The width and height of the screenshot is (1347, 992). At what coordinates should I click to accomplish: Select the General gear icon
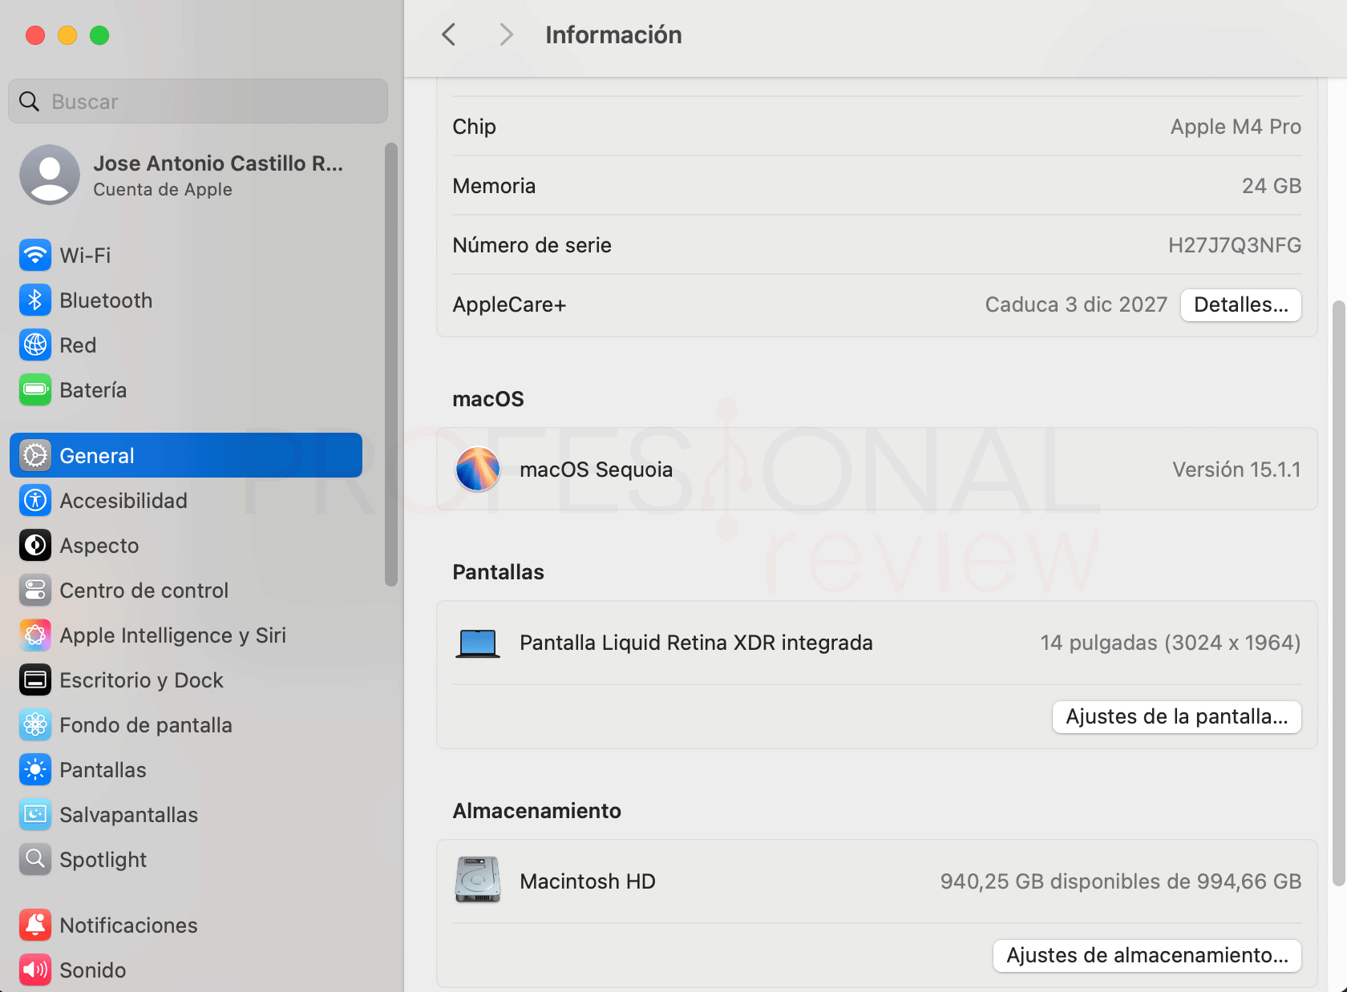click(x=35, y=456)
